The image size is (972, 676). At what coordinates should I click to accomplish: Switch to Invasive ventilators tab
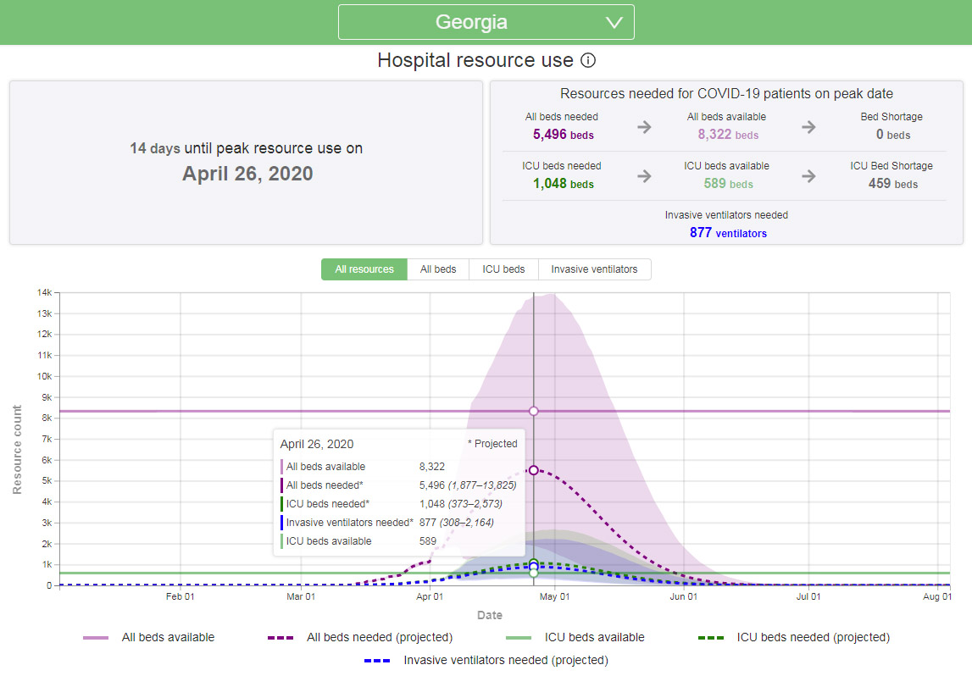(594, 269)
